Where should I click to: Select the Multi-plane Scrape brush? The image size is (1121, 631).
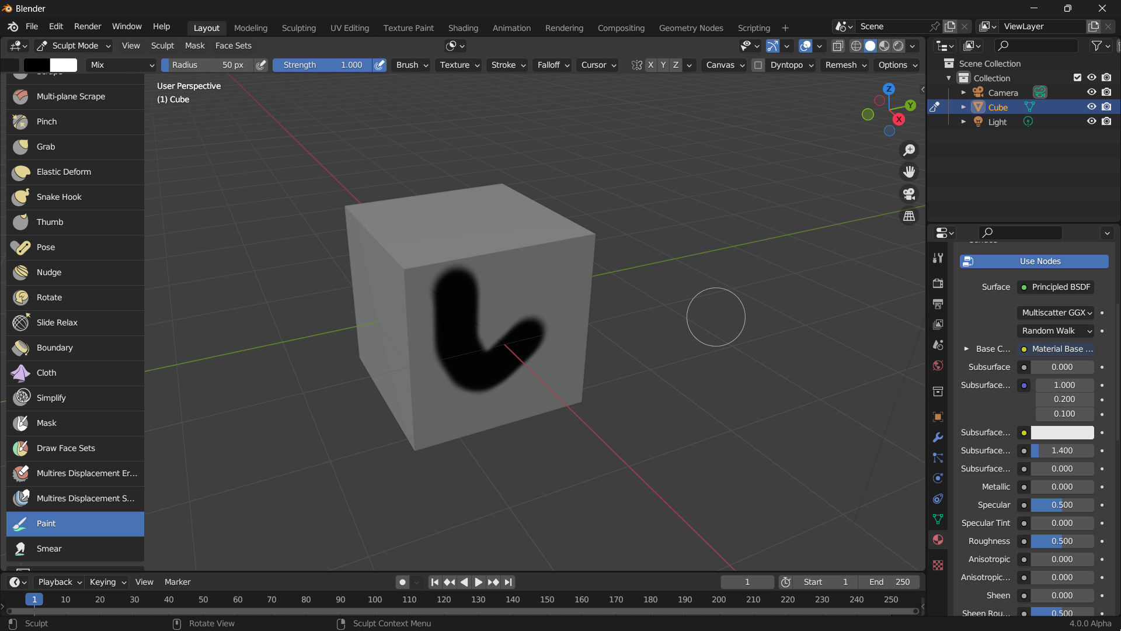75,96
